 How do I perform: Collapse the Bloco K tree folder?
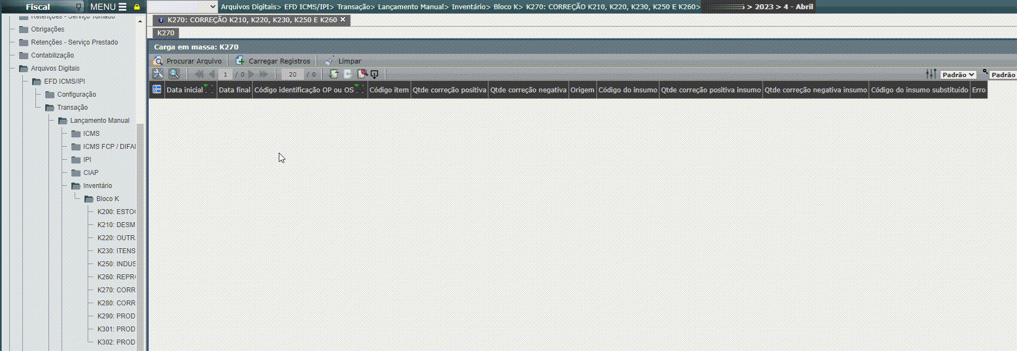pyautogui.click(x=89, y=199)
